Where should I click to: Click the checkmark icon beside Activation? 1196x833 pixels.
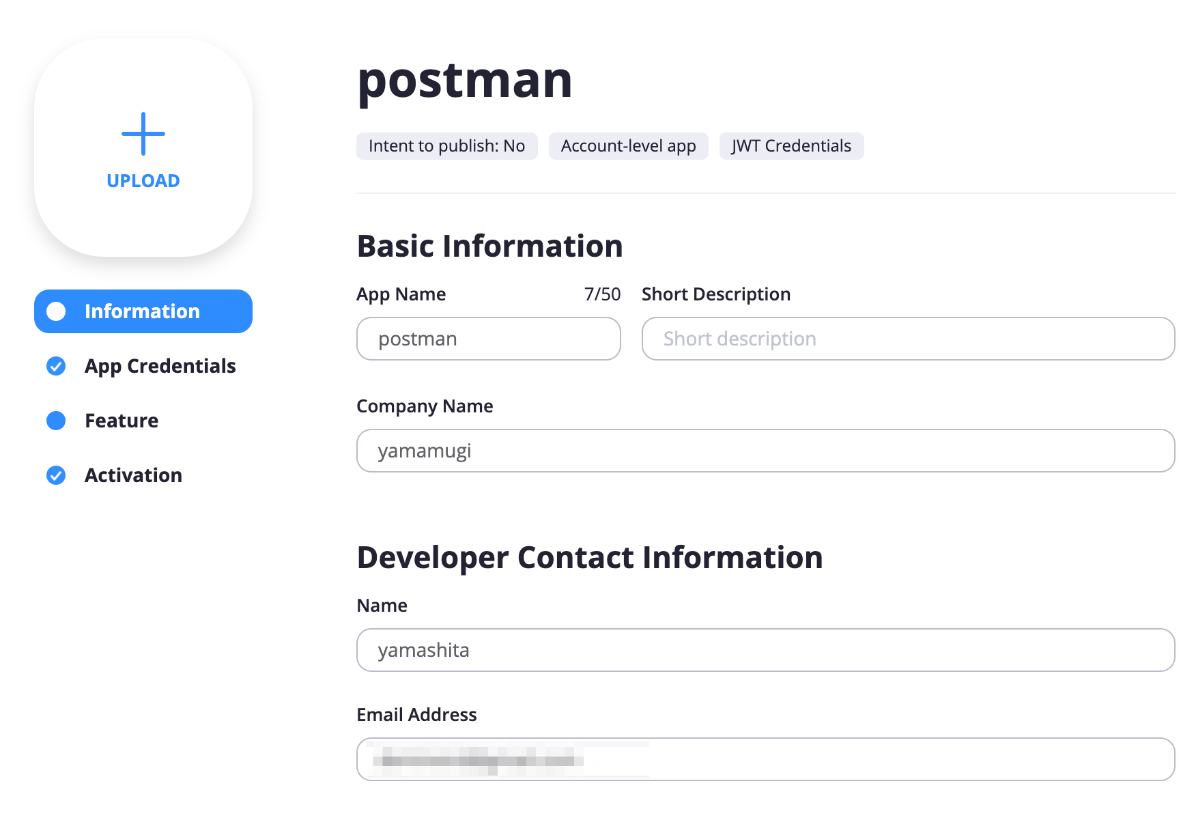point(56,475)
